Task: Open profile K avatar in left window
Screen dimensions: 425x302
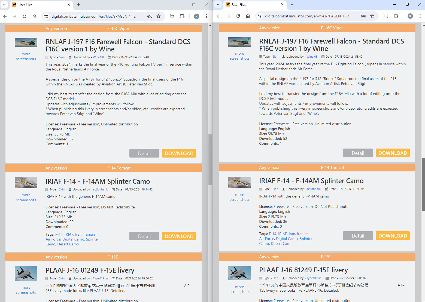Action: coord(196,16)
